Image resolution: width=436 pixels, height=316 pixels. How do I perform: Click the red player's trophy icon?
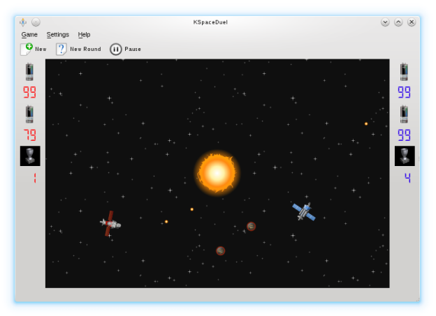[30, 156]
